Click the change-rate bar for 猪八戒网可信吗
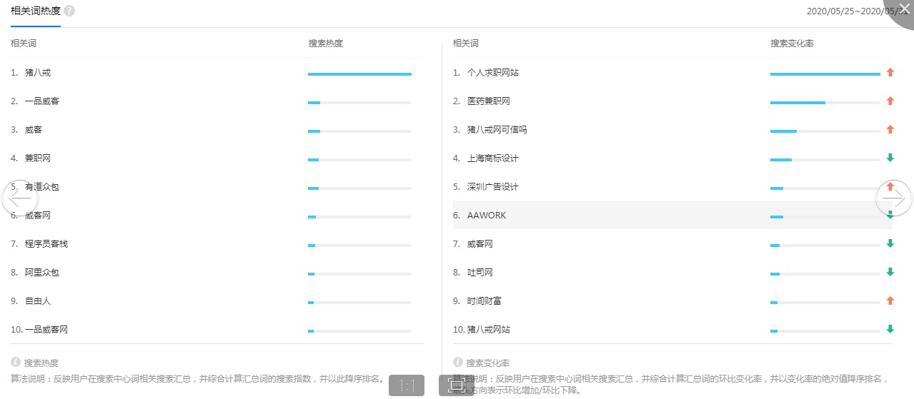This screenshot has width=914, height=399. (825, 131)
